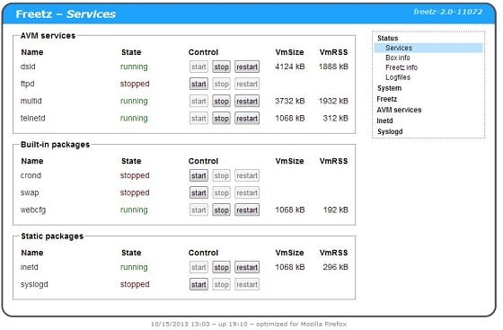Select the telnetd service name

coord(32,118)
